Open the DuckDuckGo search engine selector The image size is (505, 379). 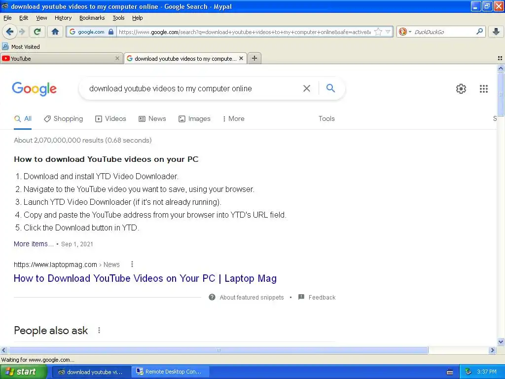405,32
